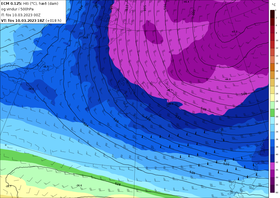The image size is (280, 198).
Task: Click the initial time 'IT: fös 10.03.2023 00Z'
Action: click(21, 15)
